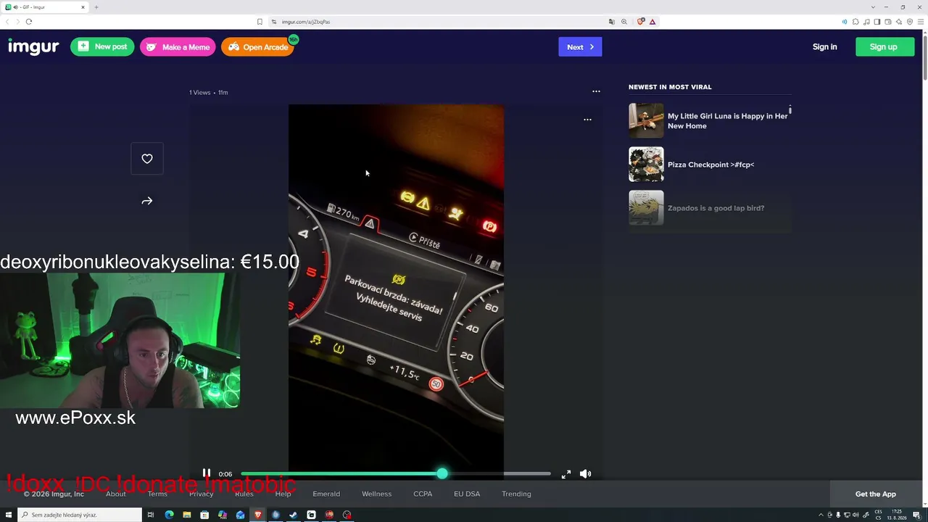Screen dimensions: 928x522
Task: Launch Open Arcade
Action: click(257, 47)
